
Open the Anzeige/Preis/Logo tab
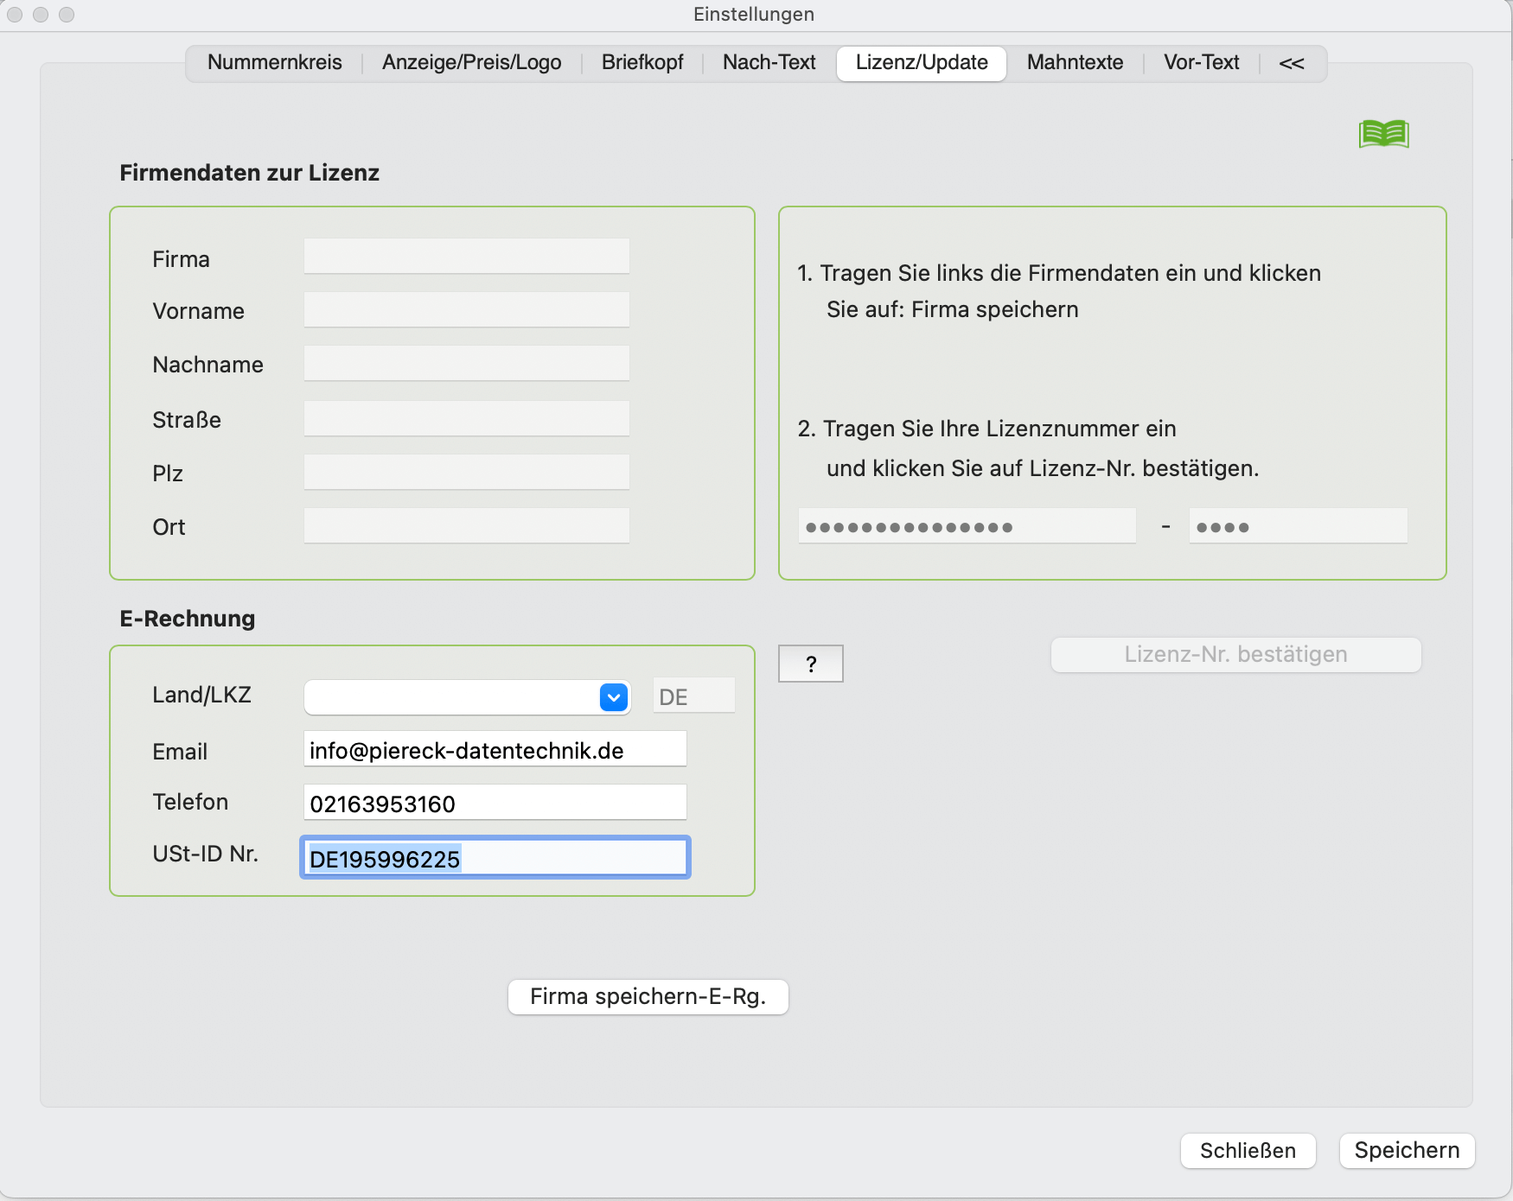coord(471,63)
